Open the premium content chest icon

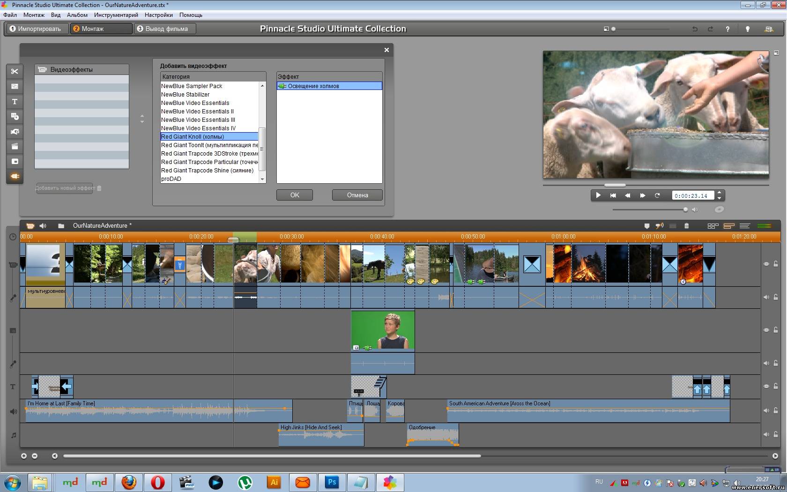(769, 29)
